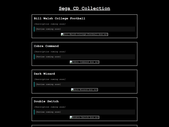Open the Cobra Command box art image
The width and height of the screenshot is (169, 127).
[x=84, y=62]
